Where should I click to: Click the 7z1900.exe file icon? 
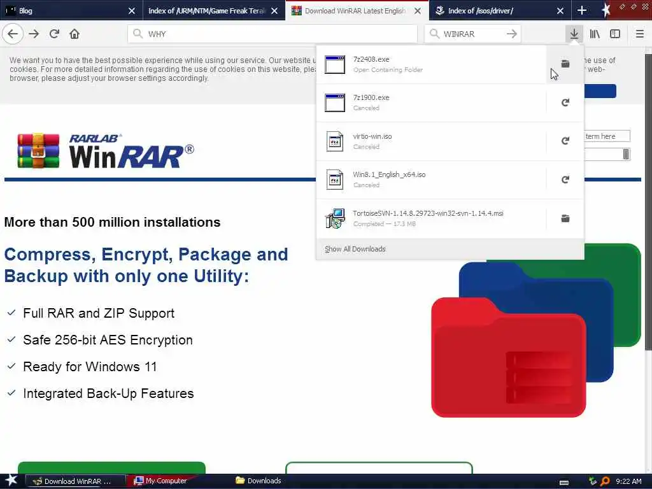tap(335, 103)
